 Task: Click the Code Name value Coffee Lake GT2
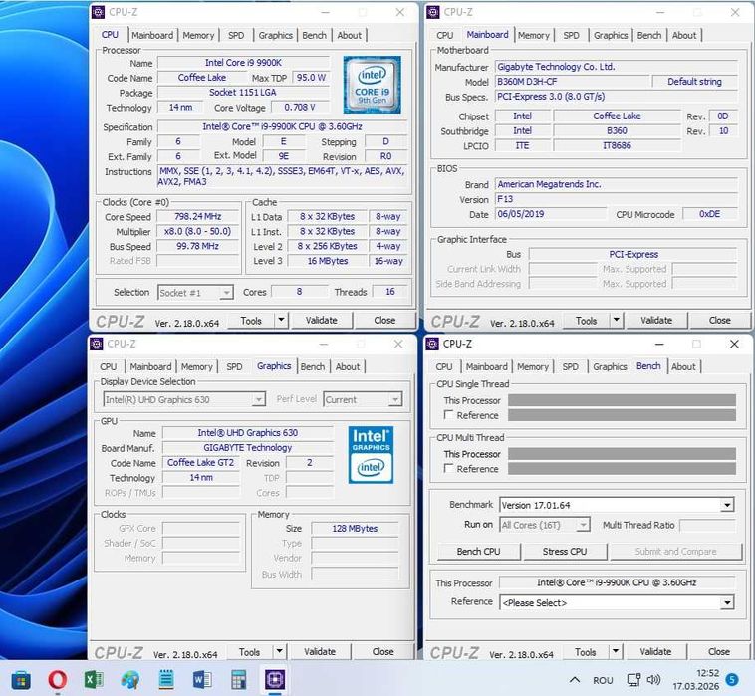[x=201, y=463]
